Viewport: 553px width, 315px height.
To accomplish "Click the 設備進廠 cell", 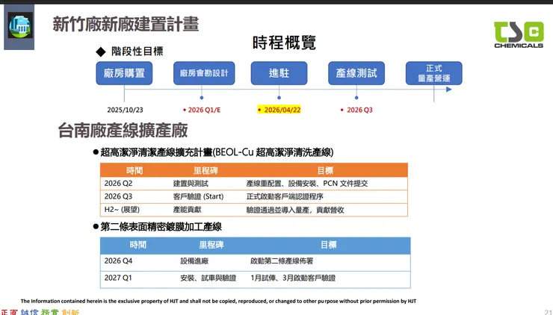I will click(194, 261).
